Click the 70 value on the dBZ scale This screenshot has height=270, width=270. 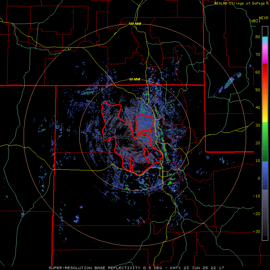click(258, 55)
